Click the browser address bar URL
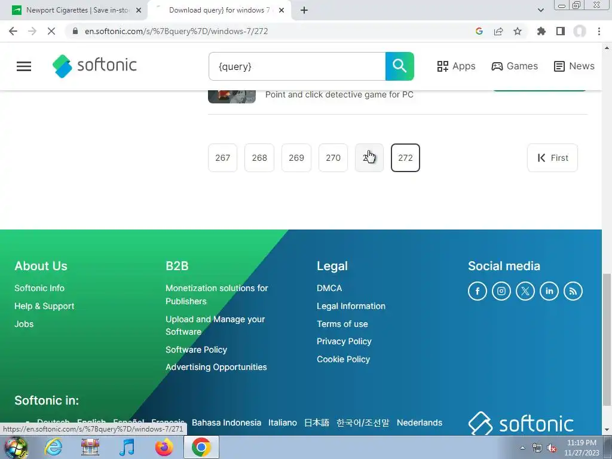This screenshot has height=459, width=612. pyautogui.click(x=176, y=31)
